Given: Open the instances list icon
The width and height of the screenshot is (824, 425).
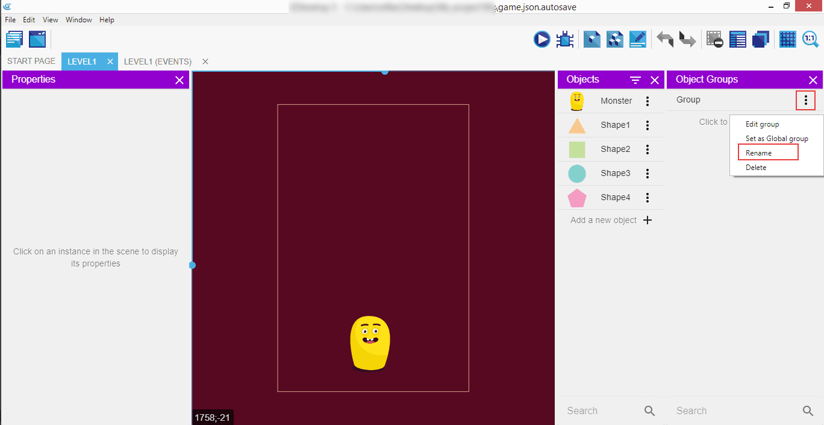Looking at the screenshot, I should pos(738,40).
